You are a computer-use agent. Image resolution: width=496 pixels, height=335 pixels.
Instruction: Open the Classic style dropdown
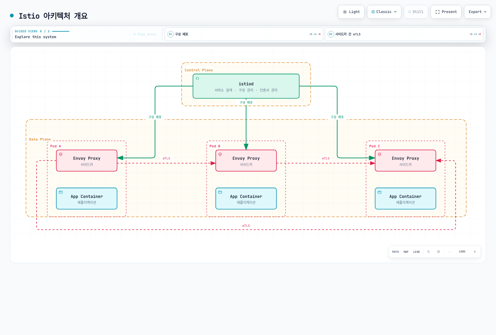tap(384, 12)
